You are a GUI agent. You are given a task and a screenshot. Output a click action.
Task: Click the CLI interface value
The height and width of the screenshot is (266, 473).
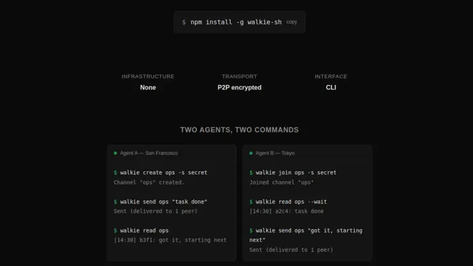[x=330, y=88]
